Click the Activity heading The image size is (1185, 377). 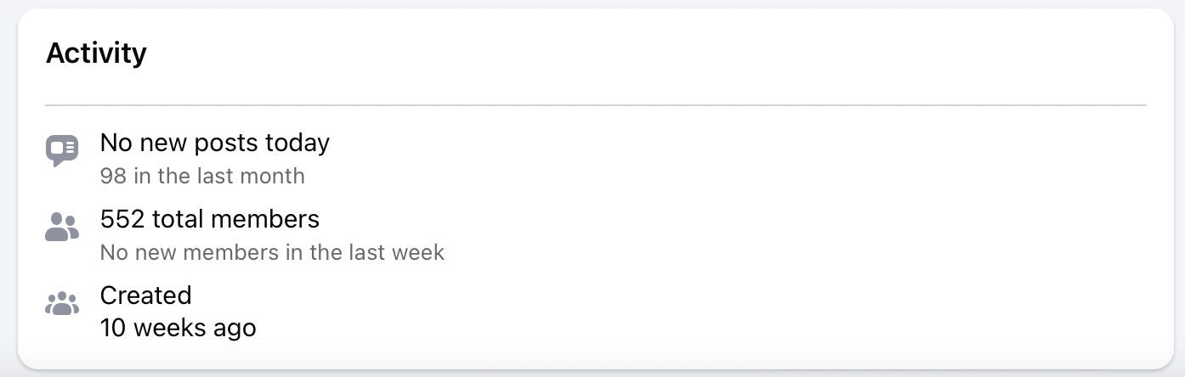tap(96, 53)
